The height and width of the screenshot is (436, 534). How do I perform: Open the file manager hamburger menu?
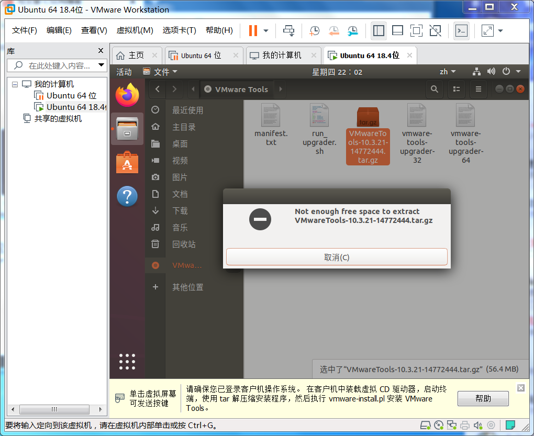tap(479, 89)
